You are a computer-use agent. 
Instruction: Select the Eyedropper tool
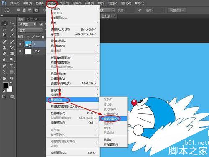click(12, 35)
